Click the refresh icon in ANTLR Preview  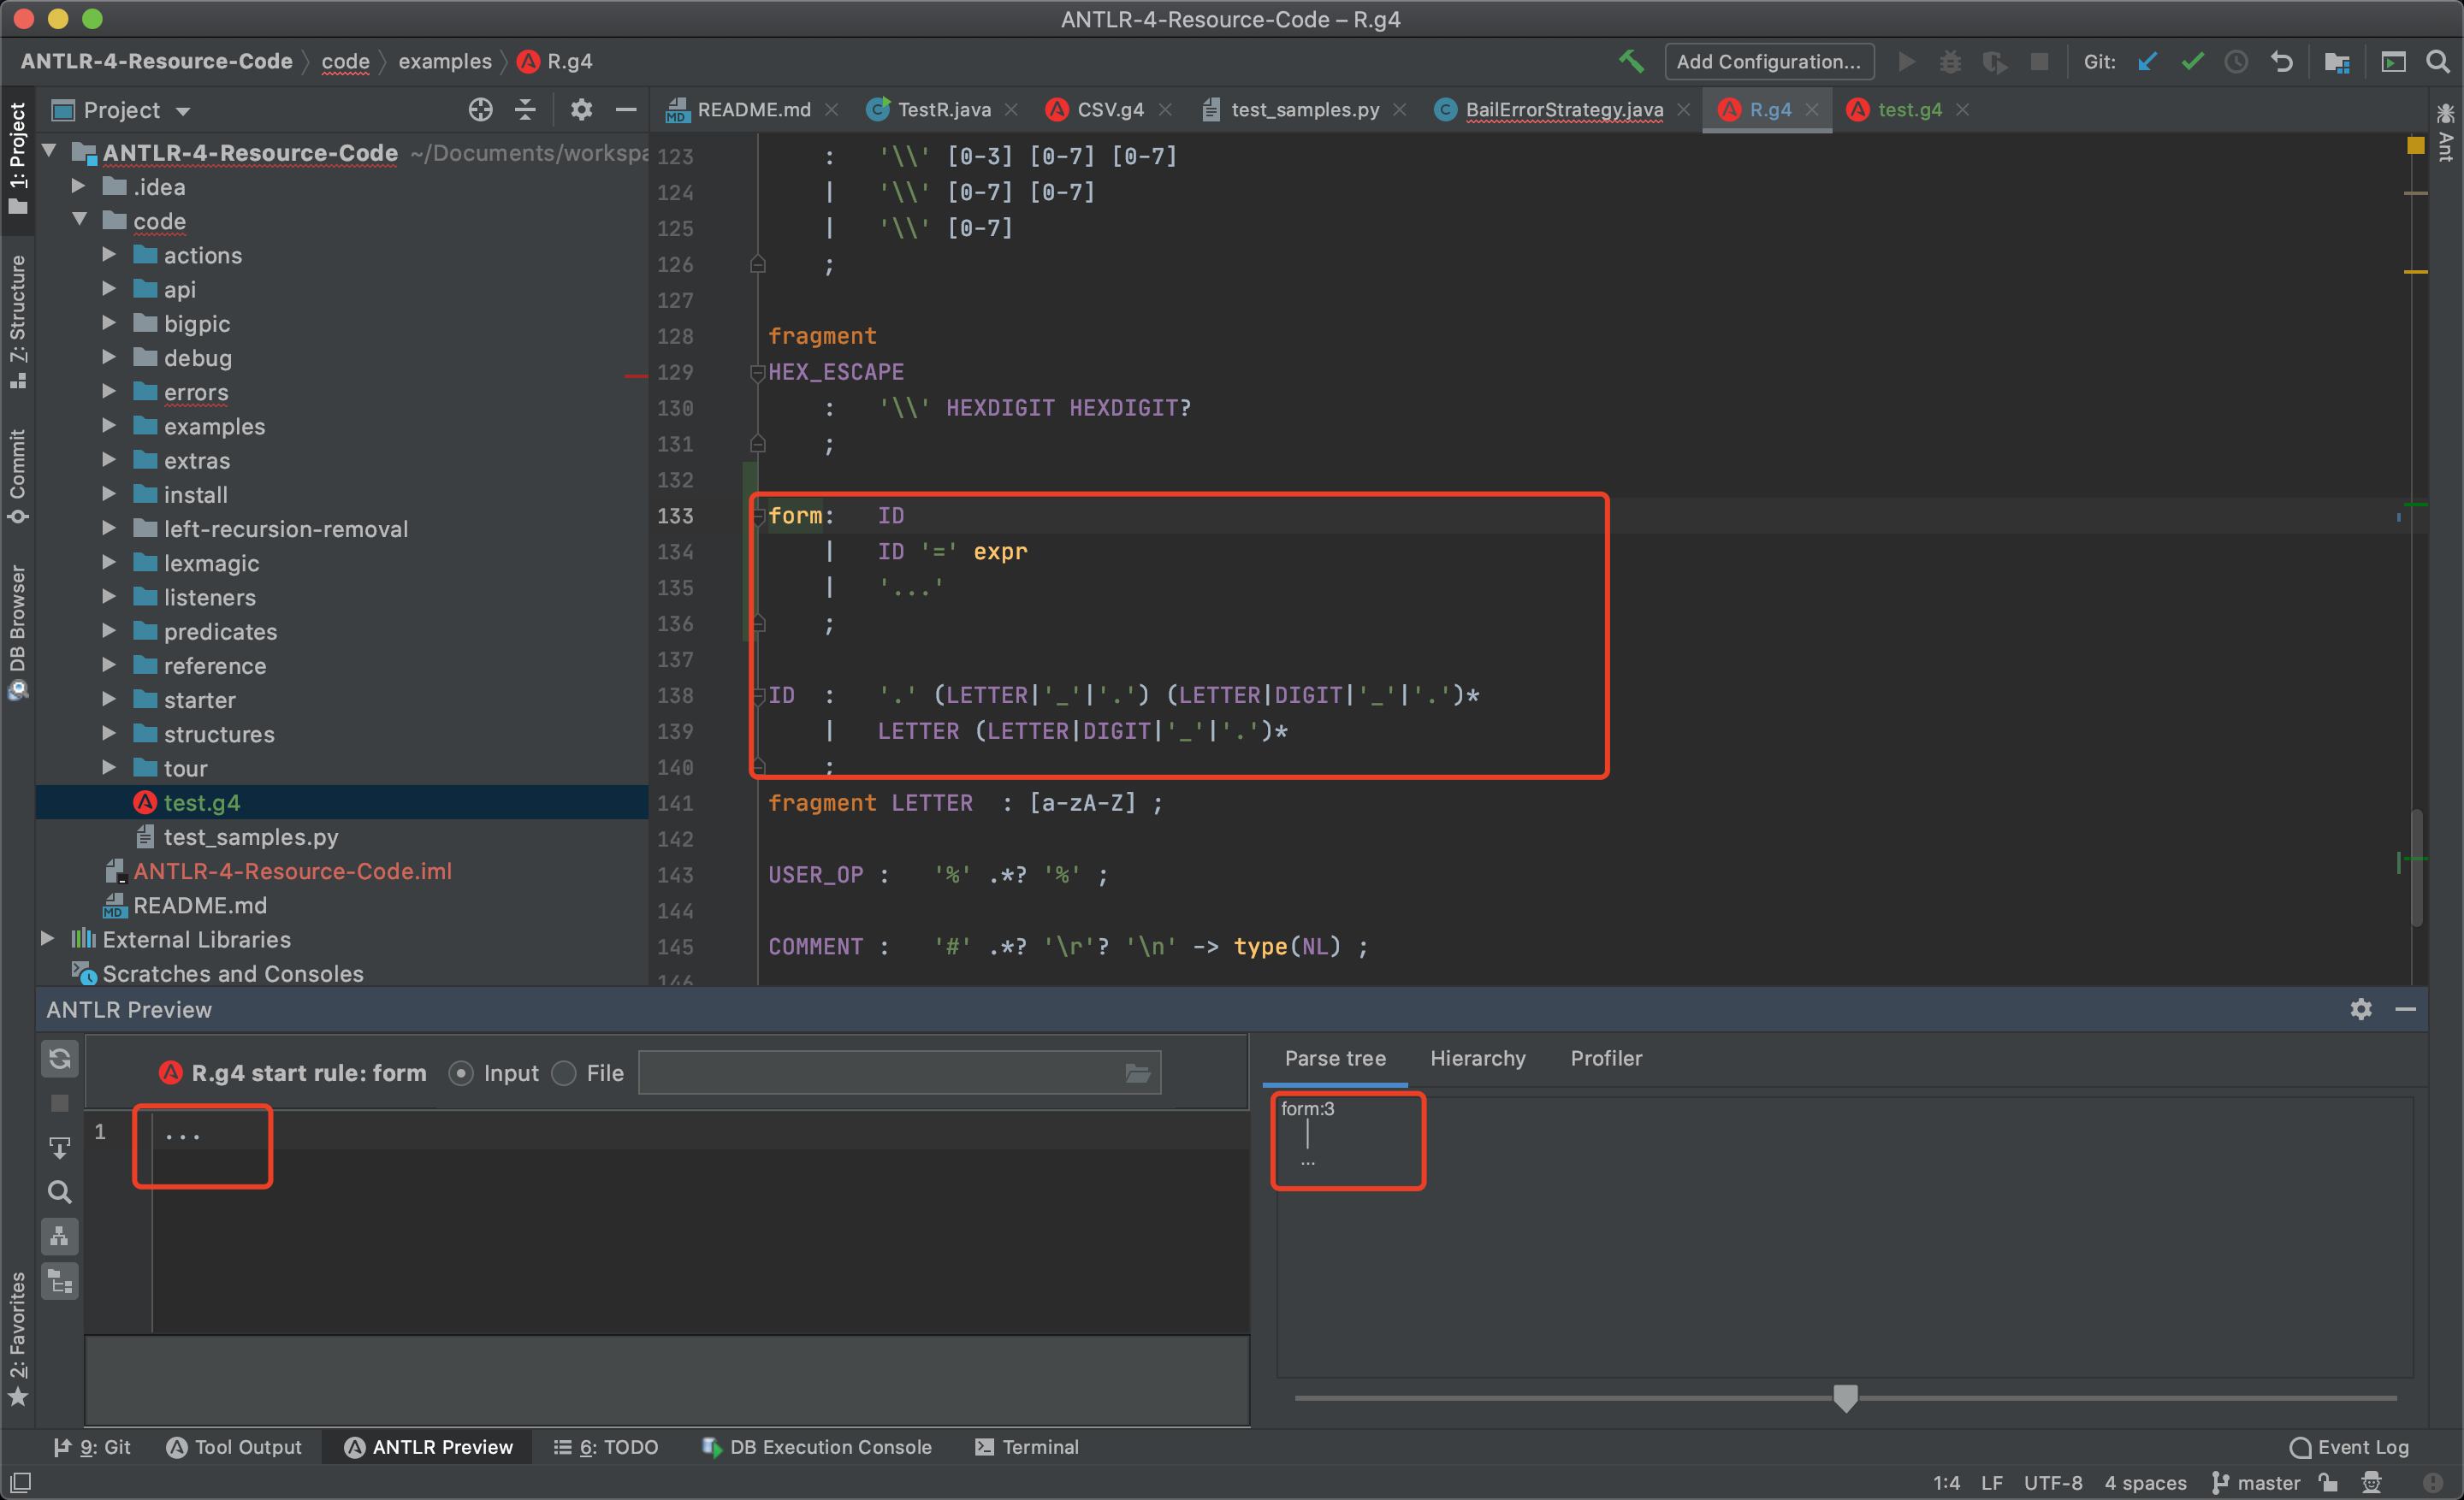pyautogui.click(x=60, y=1058)
